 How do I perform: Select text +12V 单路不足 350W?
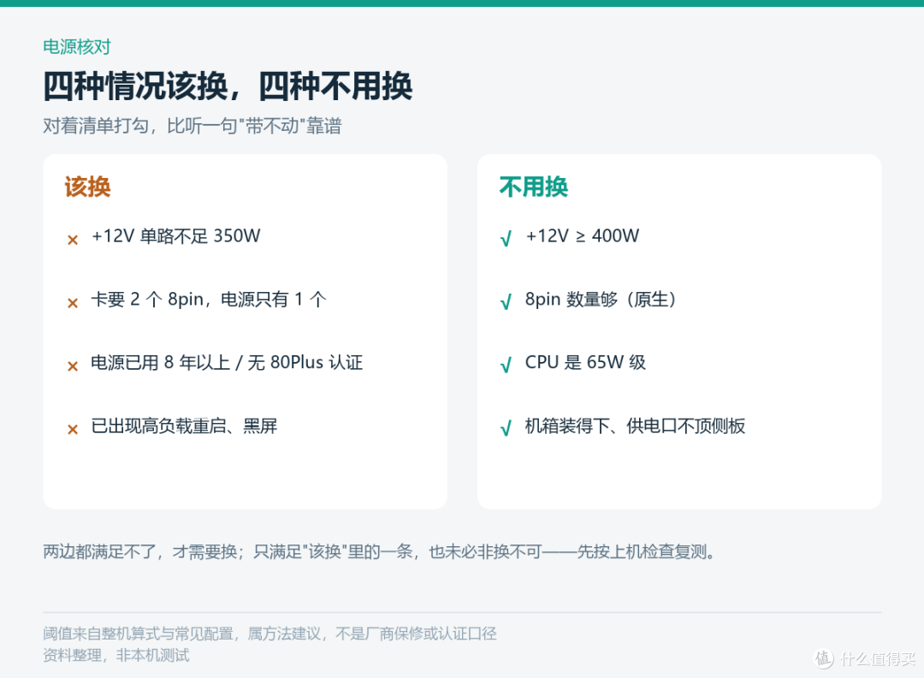click(x=175, y=235)
